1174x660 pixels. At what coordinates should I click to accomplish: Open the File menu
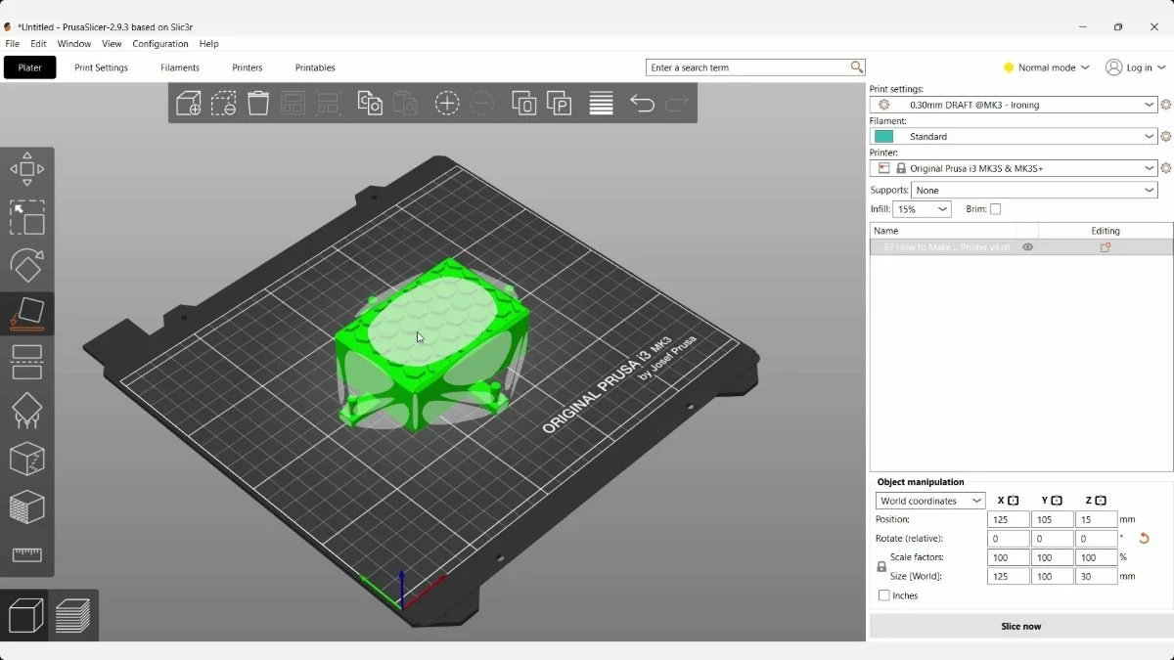click(13, 44)
